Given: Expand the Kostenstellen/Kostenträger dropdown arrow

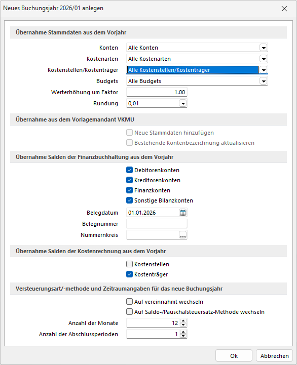Looking at the screenshot, I should (264, 70).
